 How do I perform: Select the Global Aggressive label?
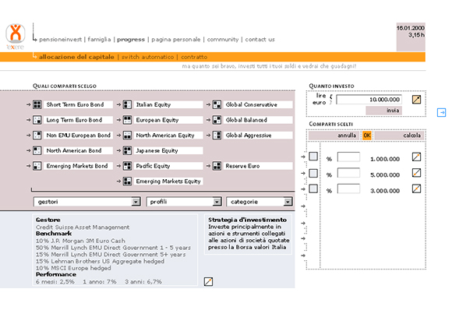[x=258, y=135]
